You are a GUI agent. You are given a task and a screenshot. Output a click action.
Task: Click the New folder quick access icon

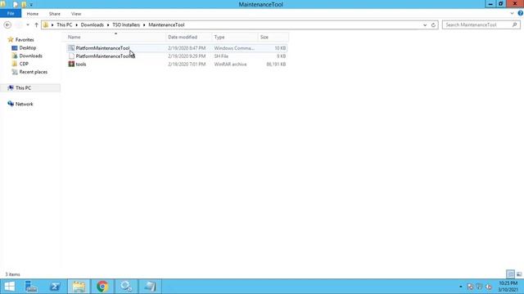pyautogui.click(x=24, y=5)
